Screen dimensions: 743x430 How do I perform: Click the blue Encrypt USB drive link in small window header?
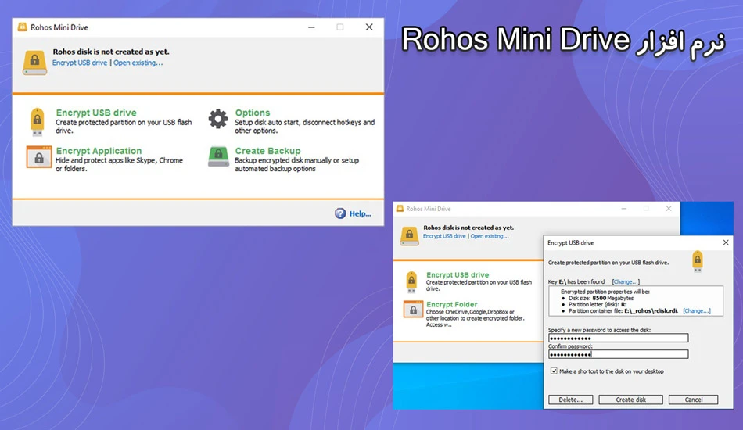(444, 236)
